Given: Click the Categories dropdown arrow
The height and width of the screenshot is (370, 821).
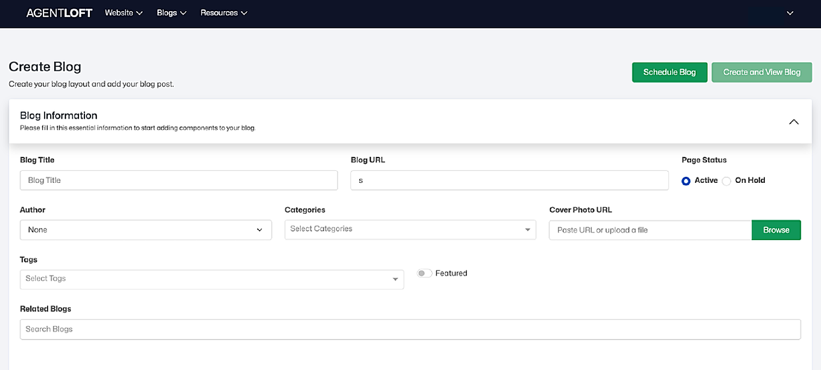Looking at the screenshot, I should click(527, 230).
